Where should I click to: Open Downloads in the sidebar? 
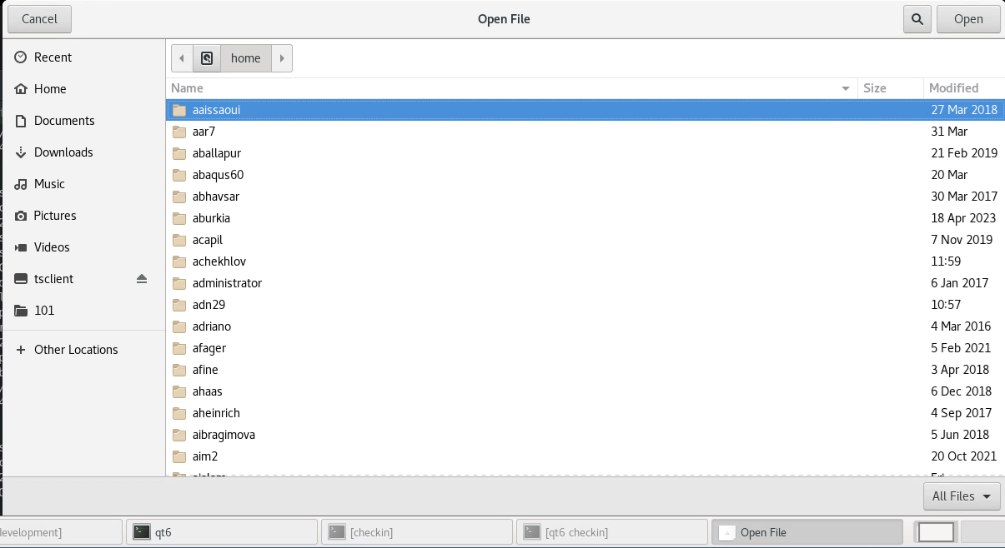click(x=83, y=152)
